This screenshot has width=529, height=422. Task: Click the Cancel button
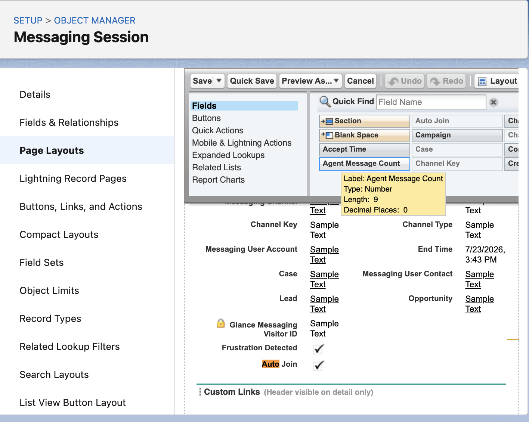coord(360,81)
